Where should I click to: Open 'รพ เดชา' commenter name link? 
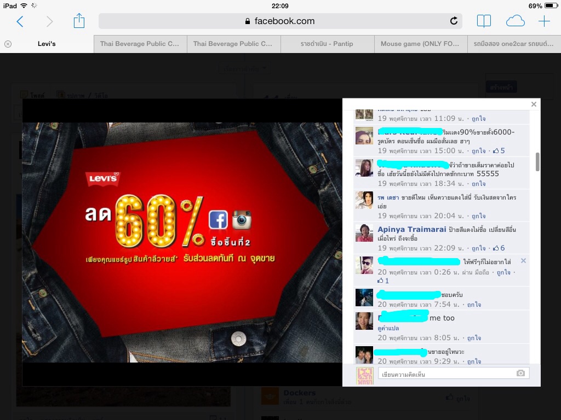tap(388, 197)
